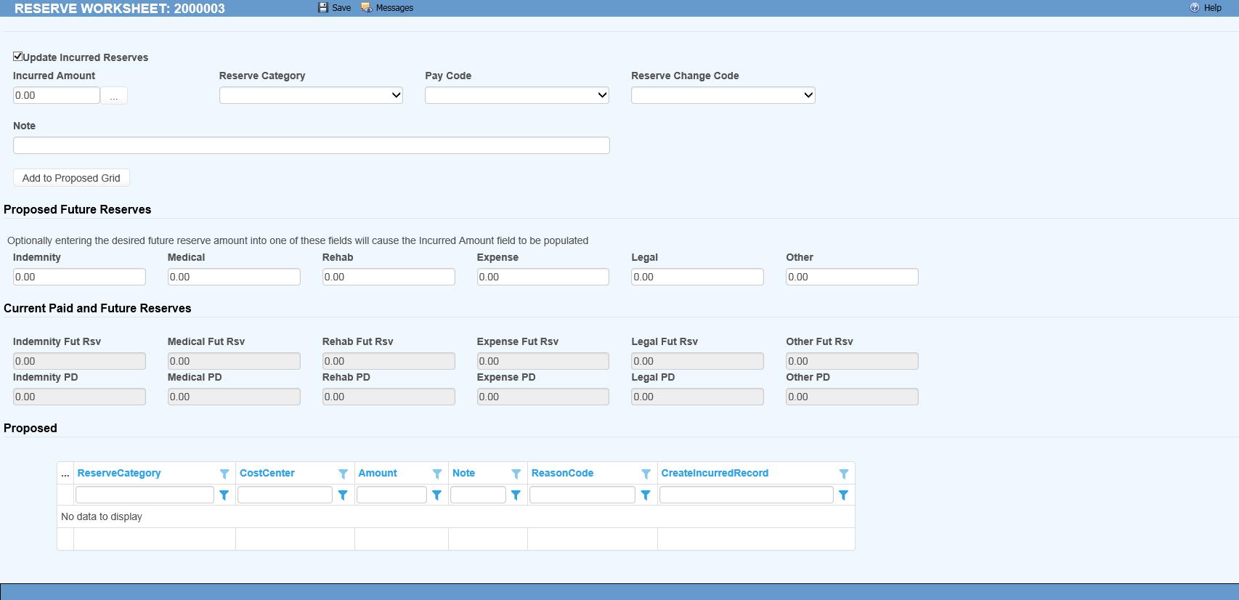
Task: Click the Save disk icon
Action: click(323, 7)
